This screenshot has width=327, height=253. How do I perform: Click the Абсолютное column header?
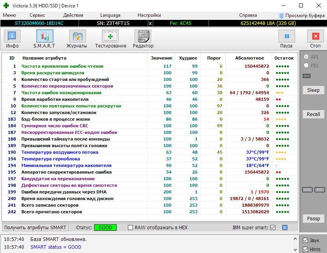click(249, 58)
